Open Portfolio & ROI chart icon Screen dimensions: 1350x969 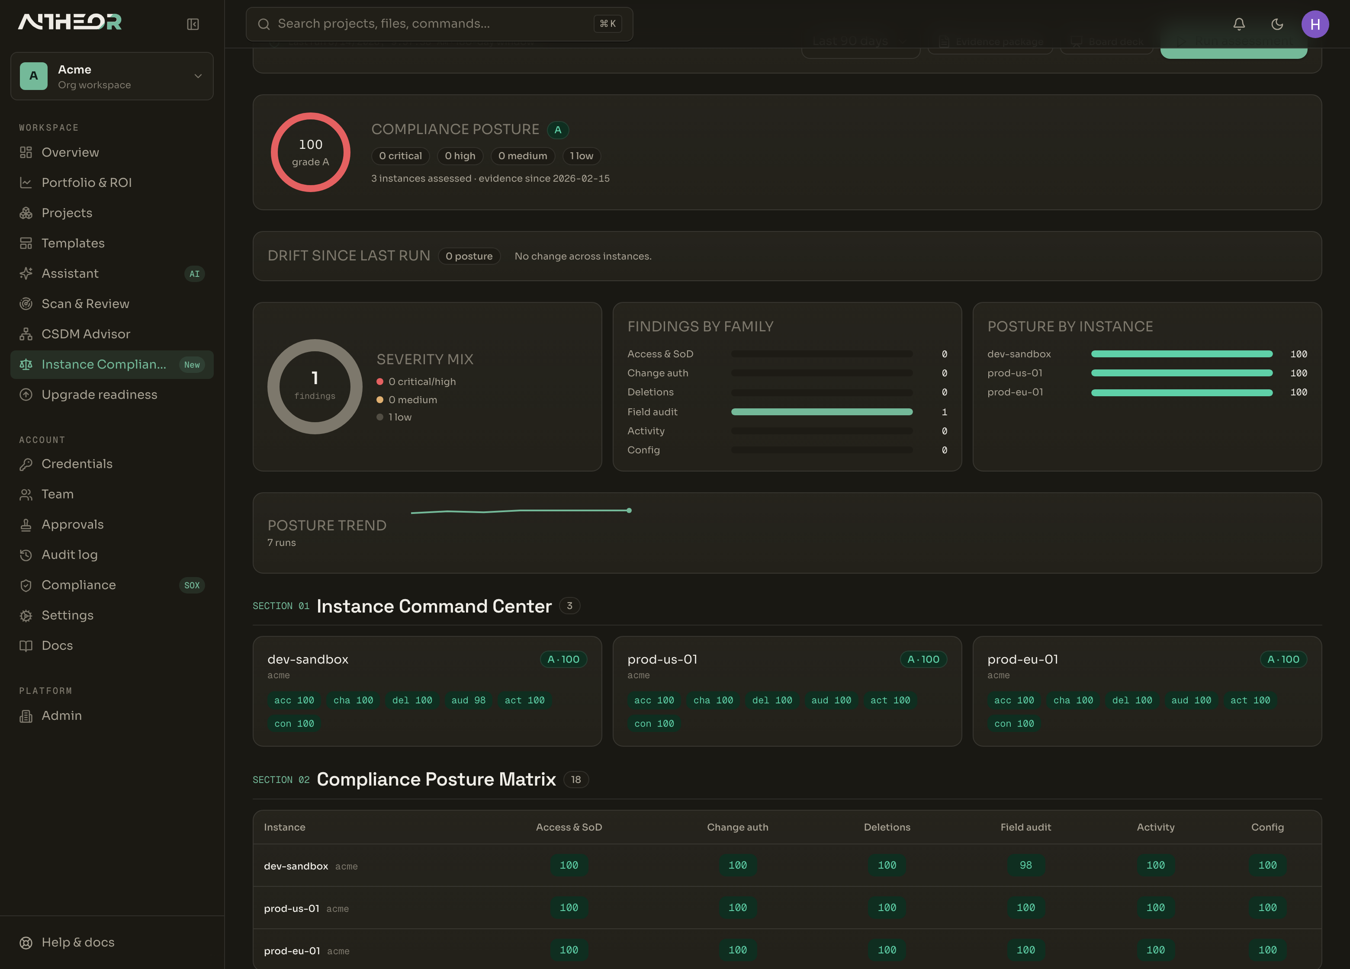click(26, 183)
